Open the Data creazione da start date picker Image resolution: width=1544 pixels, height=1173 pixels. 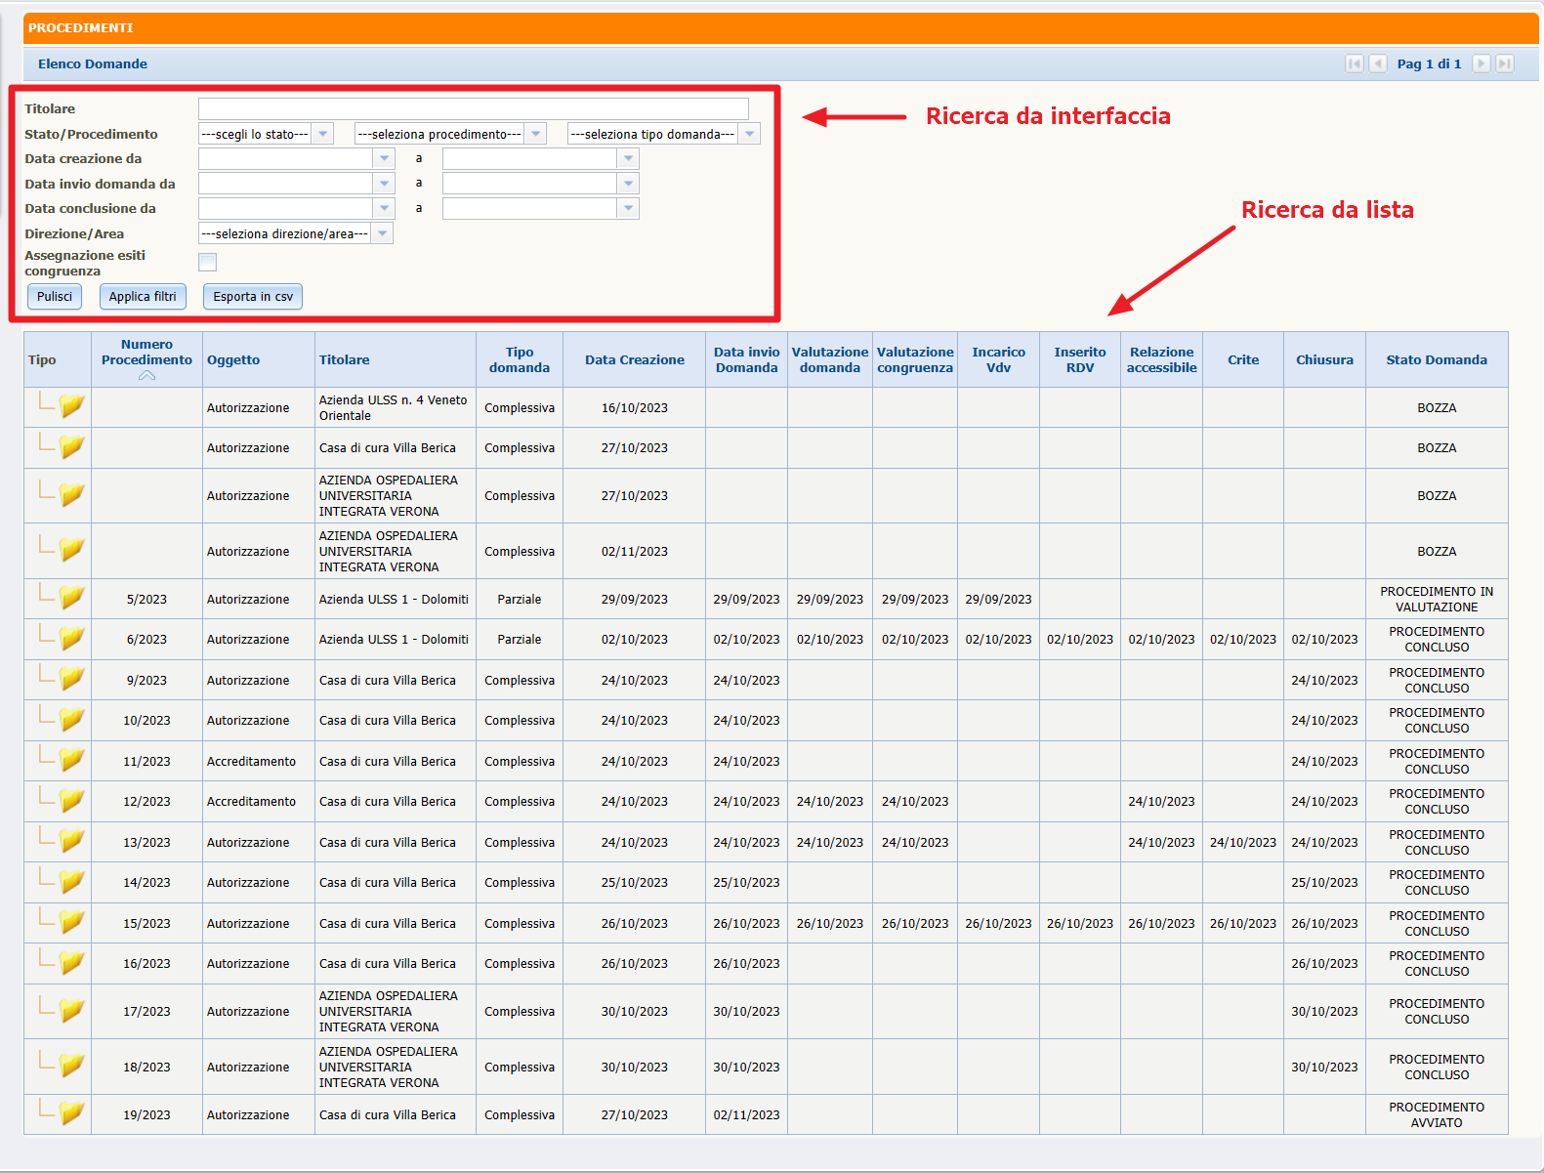(x=384, y=158)
